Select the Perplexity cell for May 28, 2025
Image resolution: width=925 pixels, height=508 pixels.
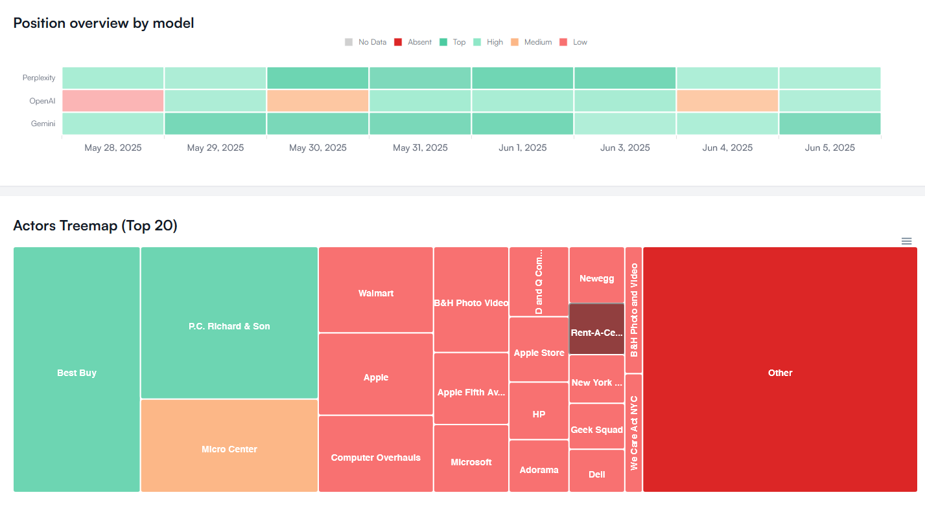[113, 78]
